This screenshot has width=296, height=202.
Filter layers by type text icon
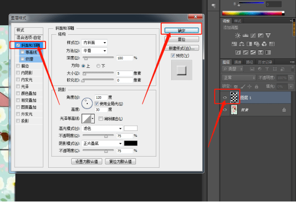point(267,69)
